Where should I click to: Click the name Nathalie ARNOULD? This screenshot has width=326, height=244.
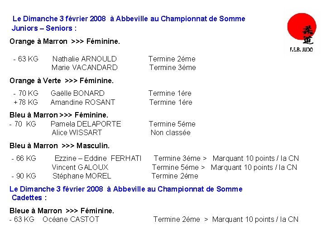[x=84, y=59]
